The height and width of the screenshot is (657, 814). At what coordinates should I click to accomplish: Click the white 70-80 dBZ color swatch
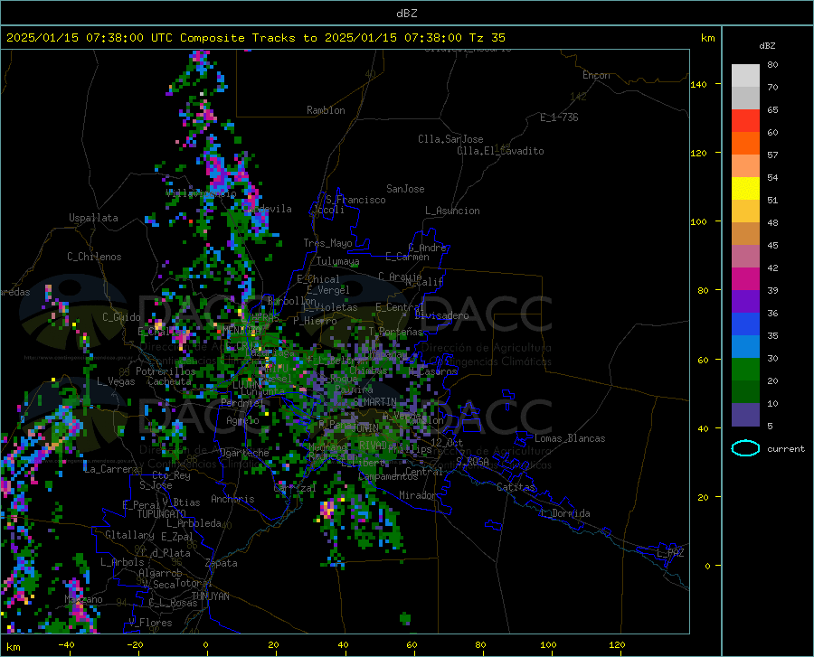[x=745, y=76]
